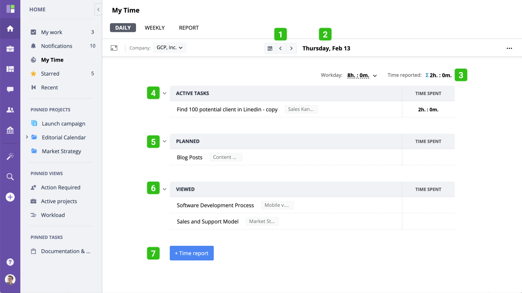Image resolution: width=522 pixels, height=293 pixels.
Task: Open the Company GCP, Inc. dropdown
Action: (x=170, y=48)
